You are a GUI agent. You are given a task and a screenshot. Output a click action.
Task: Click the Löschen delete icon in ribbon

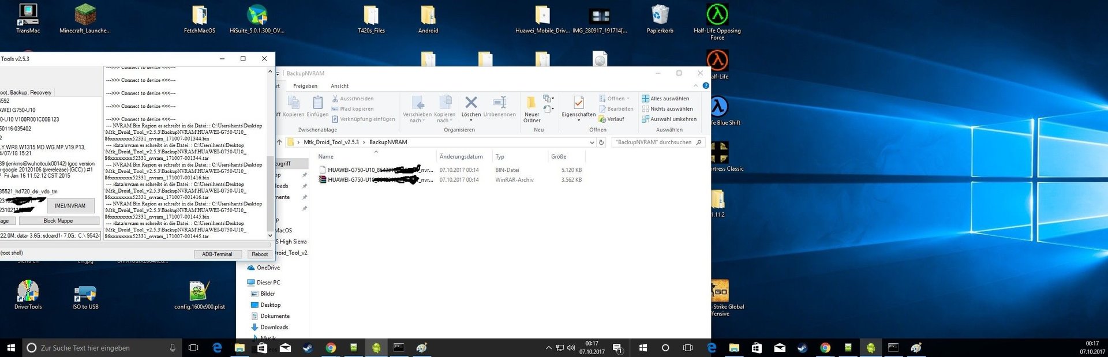471,102
